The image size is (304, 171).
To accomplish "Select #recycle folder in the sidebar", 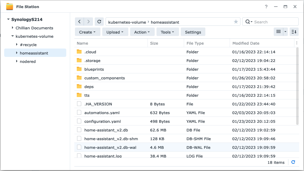I will 28,45.
